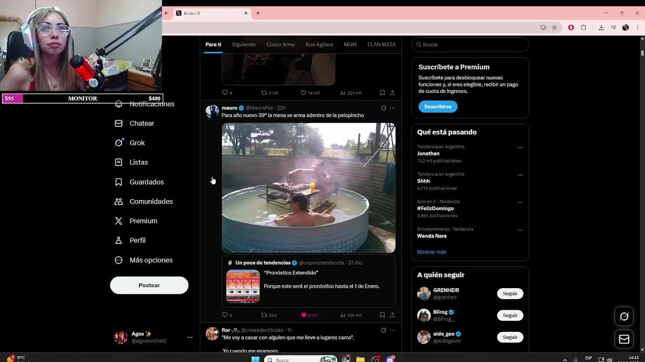Open Pronóstico Extendido forecast thumbnail
The width and height of the screenshot is (645, 362).
tap(243, 286)
